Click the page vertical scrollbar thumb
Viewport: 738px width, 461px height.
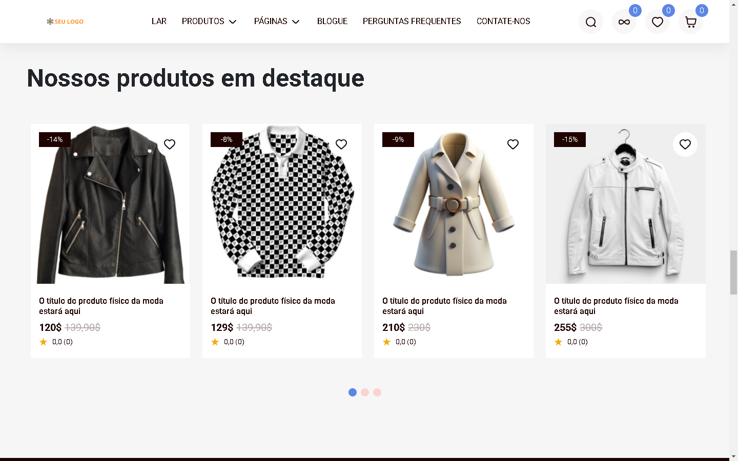(733, 272)
